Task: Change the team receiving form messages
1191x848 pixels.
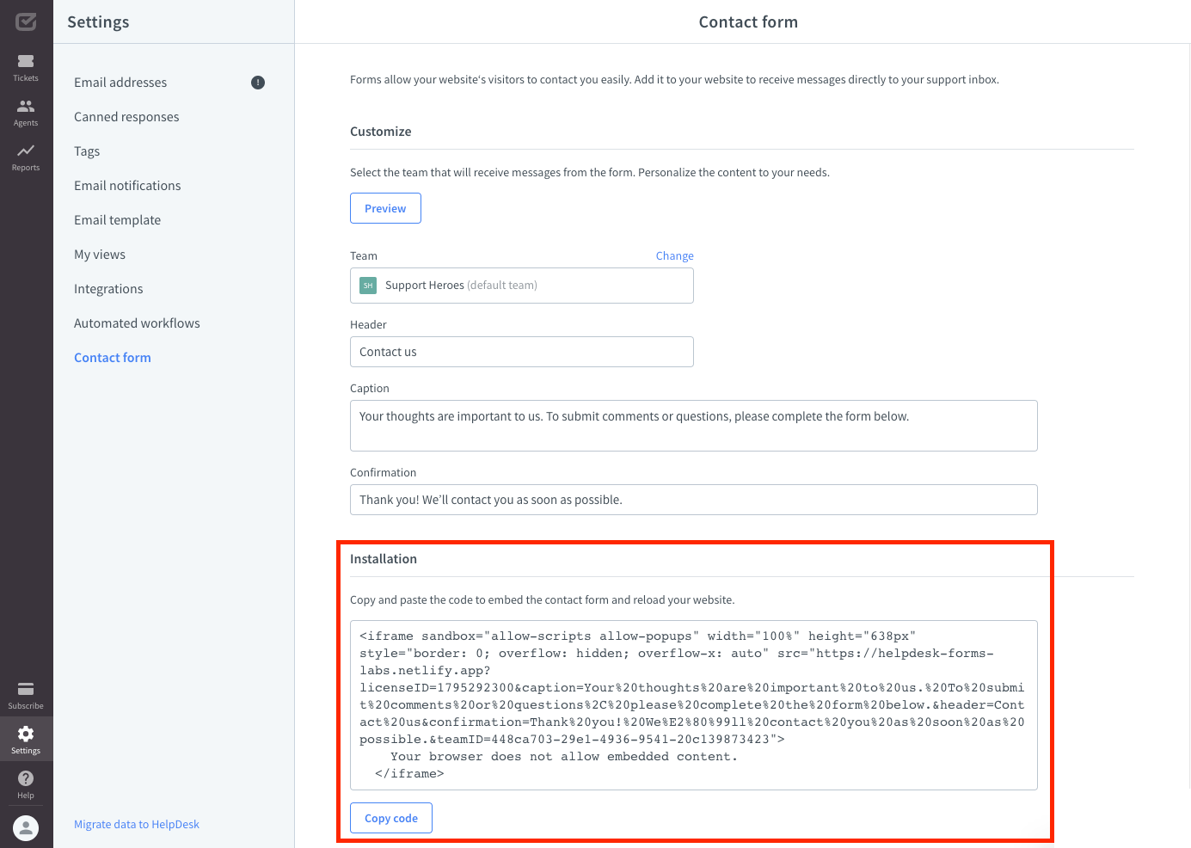Action: coord(674,255)
